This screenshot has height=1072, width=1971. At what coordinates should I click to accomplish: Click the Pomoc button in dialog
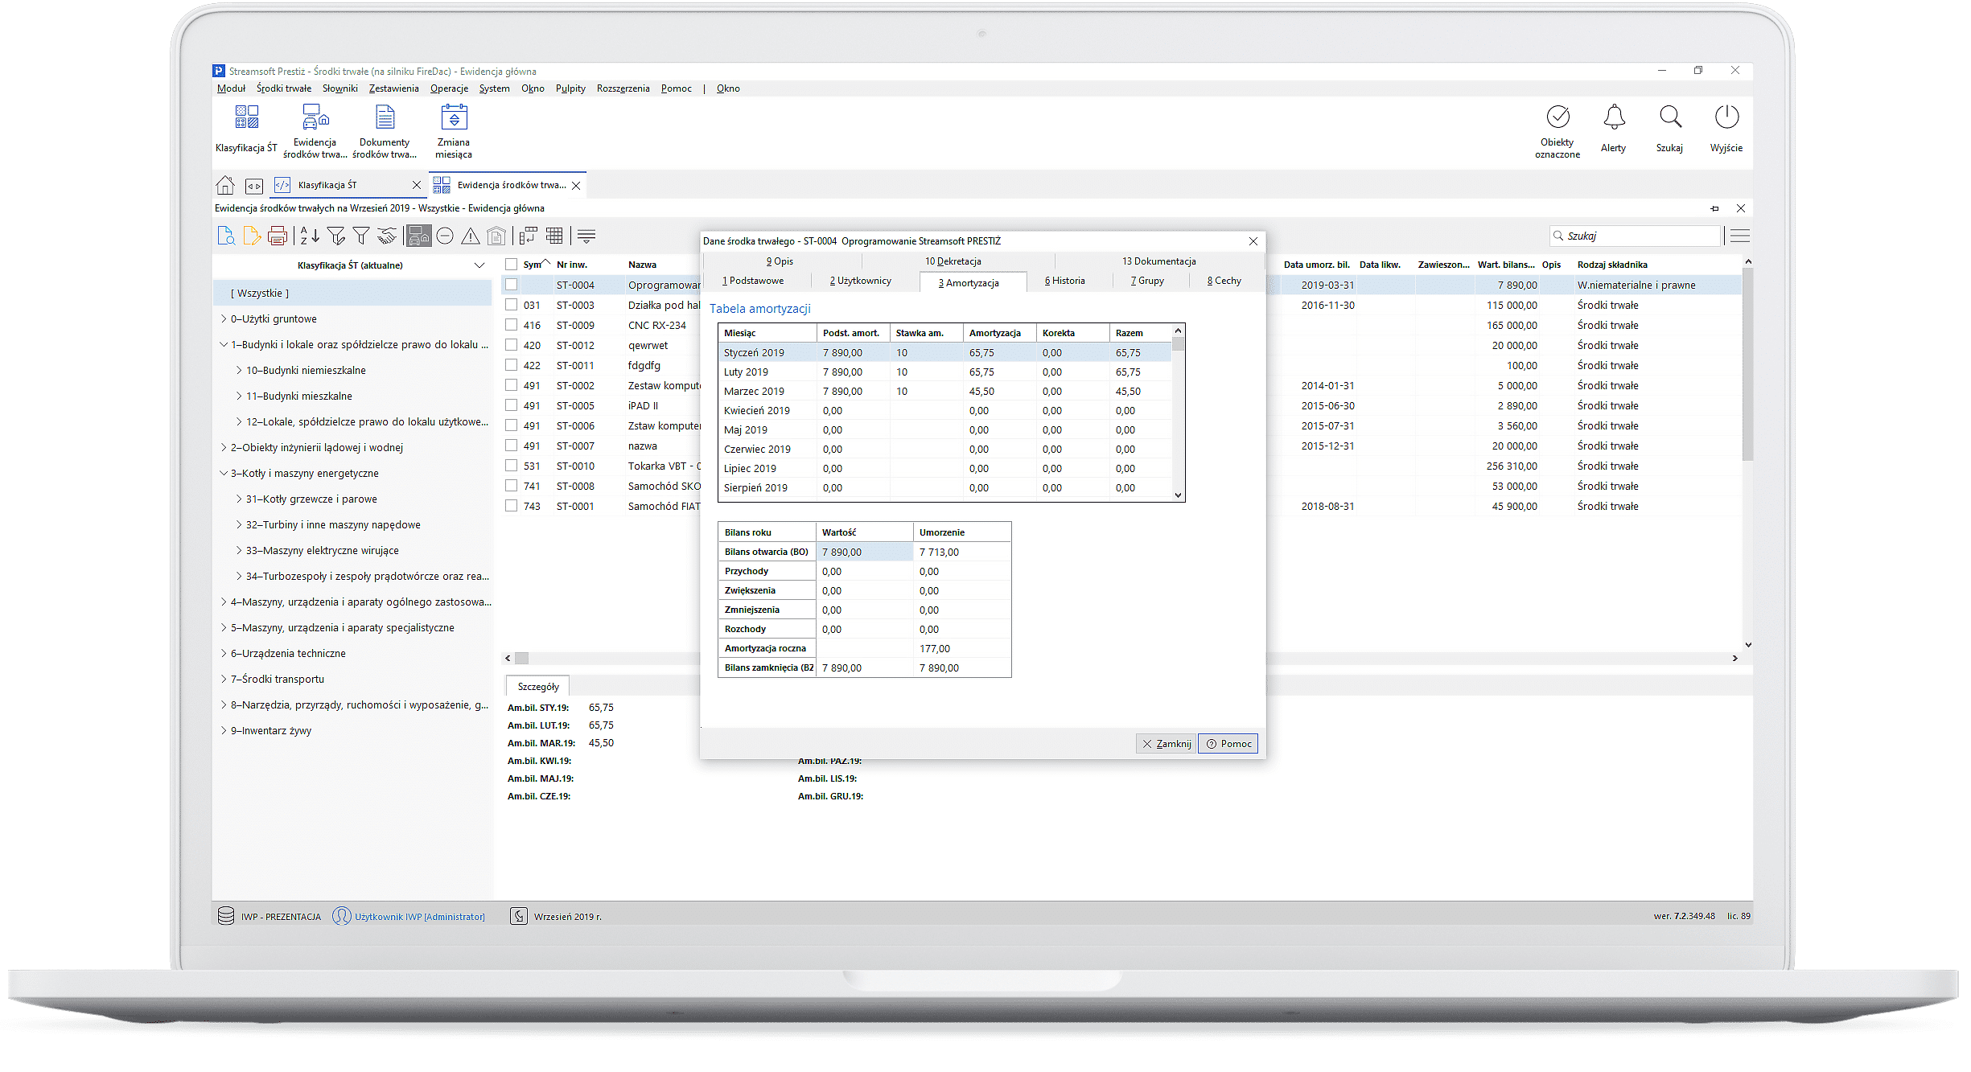(1228, 744)
